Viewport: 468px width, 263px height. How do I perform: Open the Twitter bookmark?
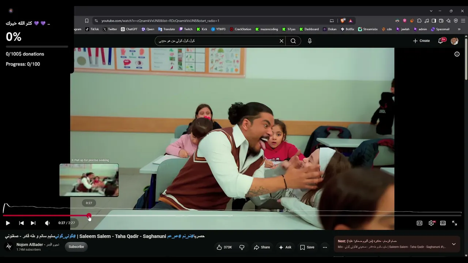tap(110, 29)
